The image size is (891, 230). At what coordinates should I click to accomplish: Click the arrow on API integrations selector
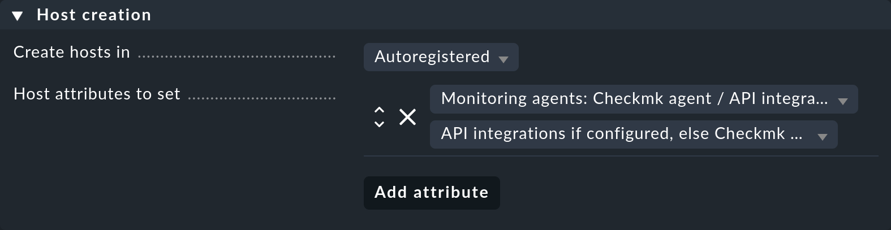[823, 136]
